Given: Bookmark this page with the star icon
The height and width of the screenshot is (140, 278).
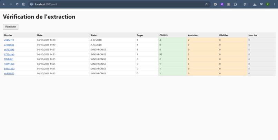Looking at the screenshot, I should tap(206, 4).
